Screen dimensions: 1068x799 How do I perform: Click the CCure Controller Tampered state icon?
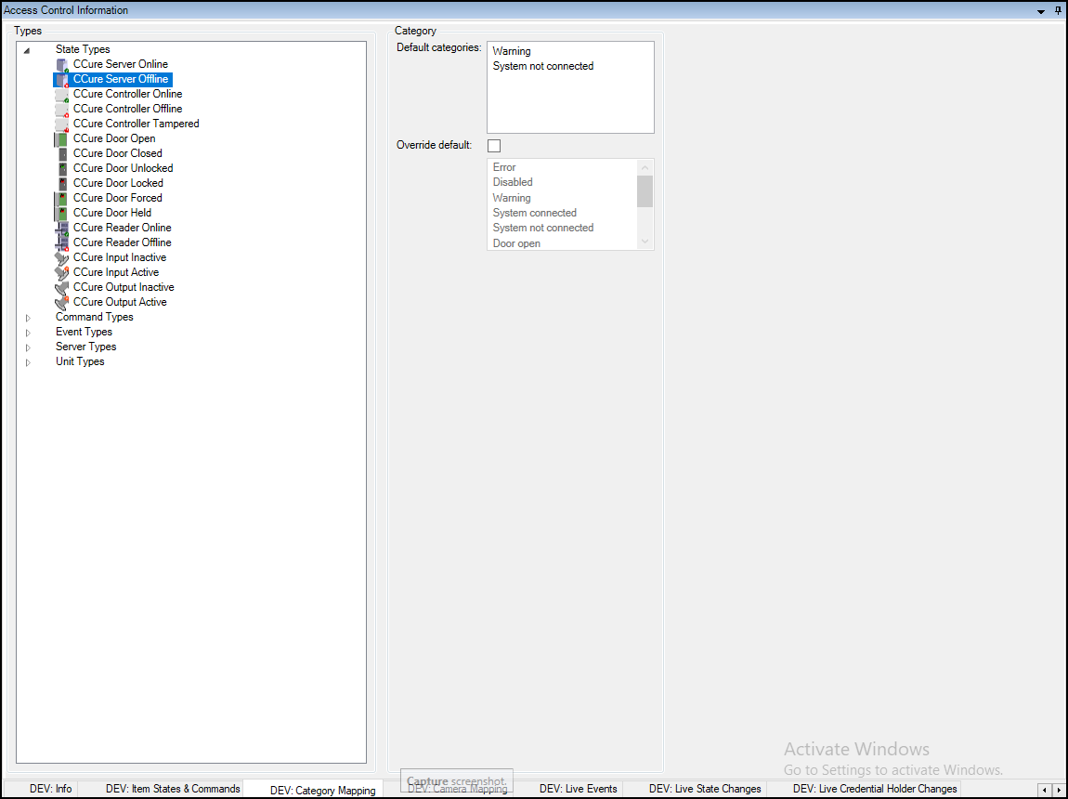pyautogui.click(x=61, y=124)
